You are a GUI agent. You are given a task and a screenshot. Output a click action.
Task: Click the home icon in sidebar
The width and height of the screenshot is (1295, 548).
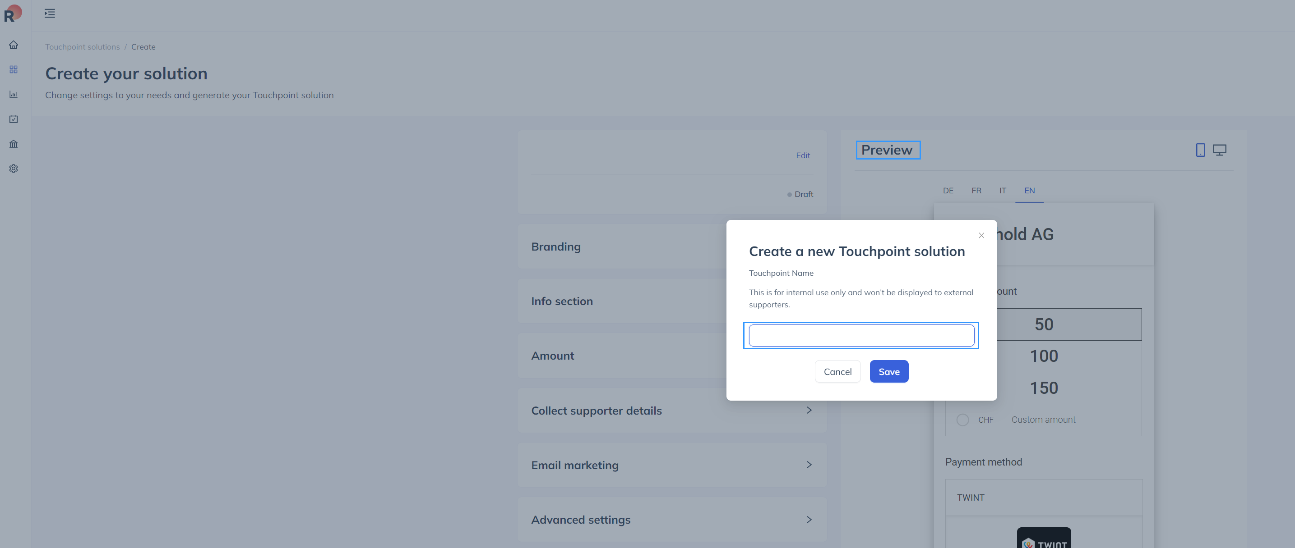click(14, 45)
